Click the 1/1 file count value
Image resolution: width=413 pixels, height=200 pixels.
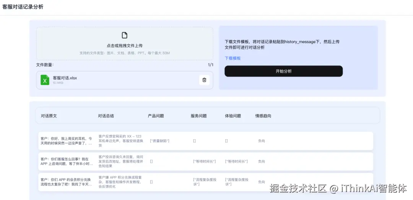click(210, 65)
